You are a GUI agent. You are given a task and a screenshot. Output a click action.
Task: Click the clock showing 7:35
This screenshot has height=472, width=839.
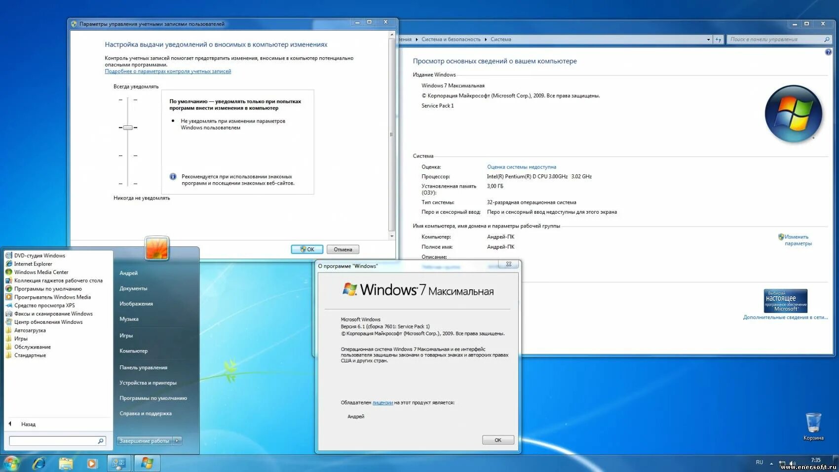click(816, 460)
